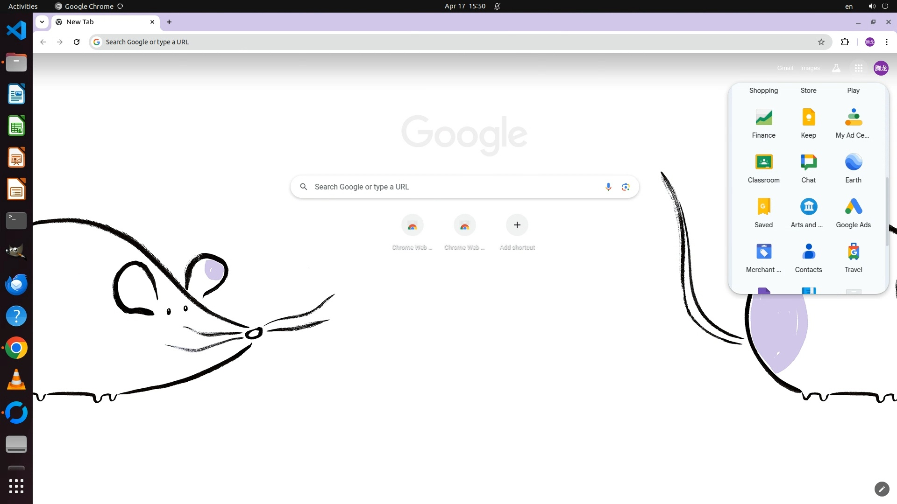The width and height of the screenshot is (897, 504).
Task: Open Google Travel app
Action: pyautogui.click(x=853, y=257)
